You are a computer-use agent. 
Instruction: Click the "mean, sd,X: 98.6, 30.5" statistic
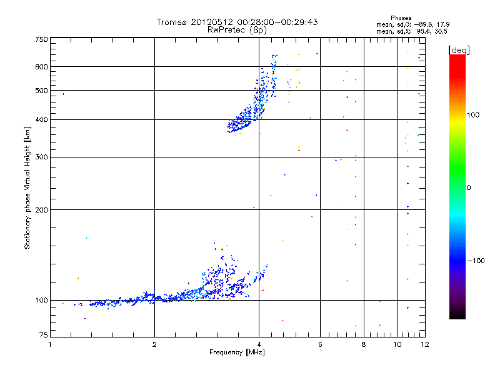(x=412, y=31)
